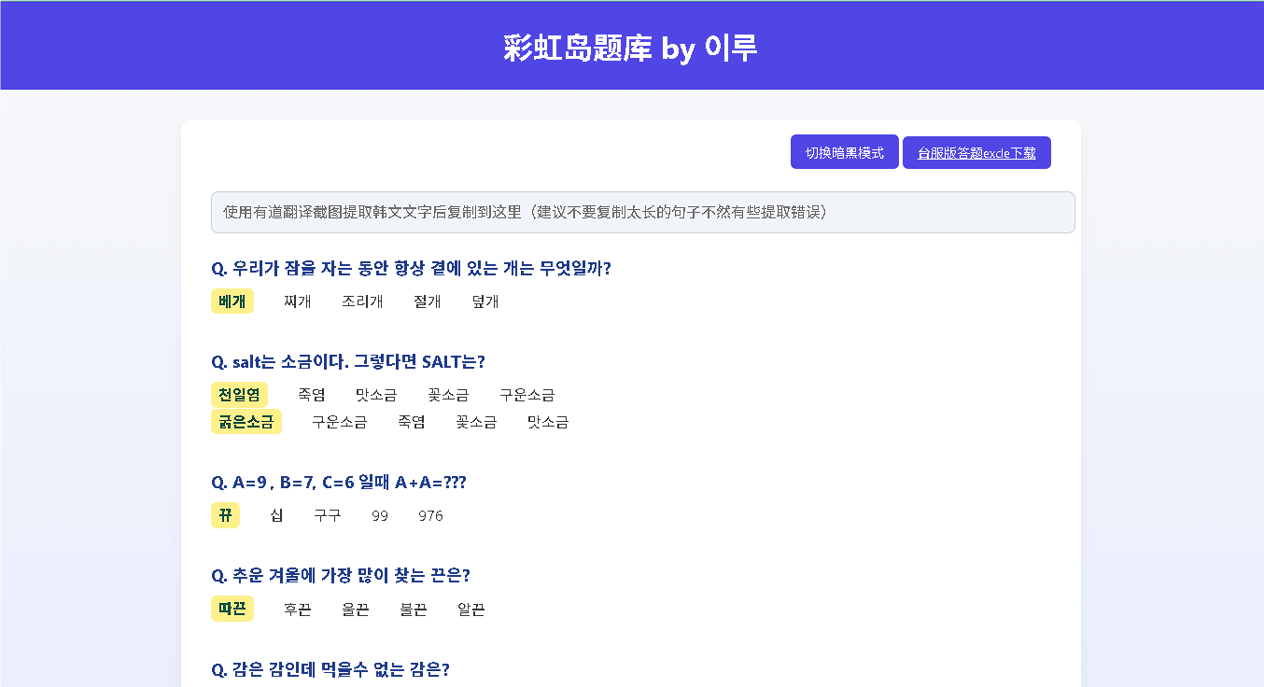Choose the answer option 976
The height and width of the screenshot is (687, 1264).
[x=430, y=516]
